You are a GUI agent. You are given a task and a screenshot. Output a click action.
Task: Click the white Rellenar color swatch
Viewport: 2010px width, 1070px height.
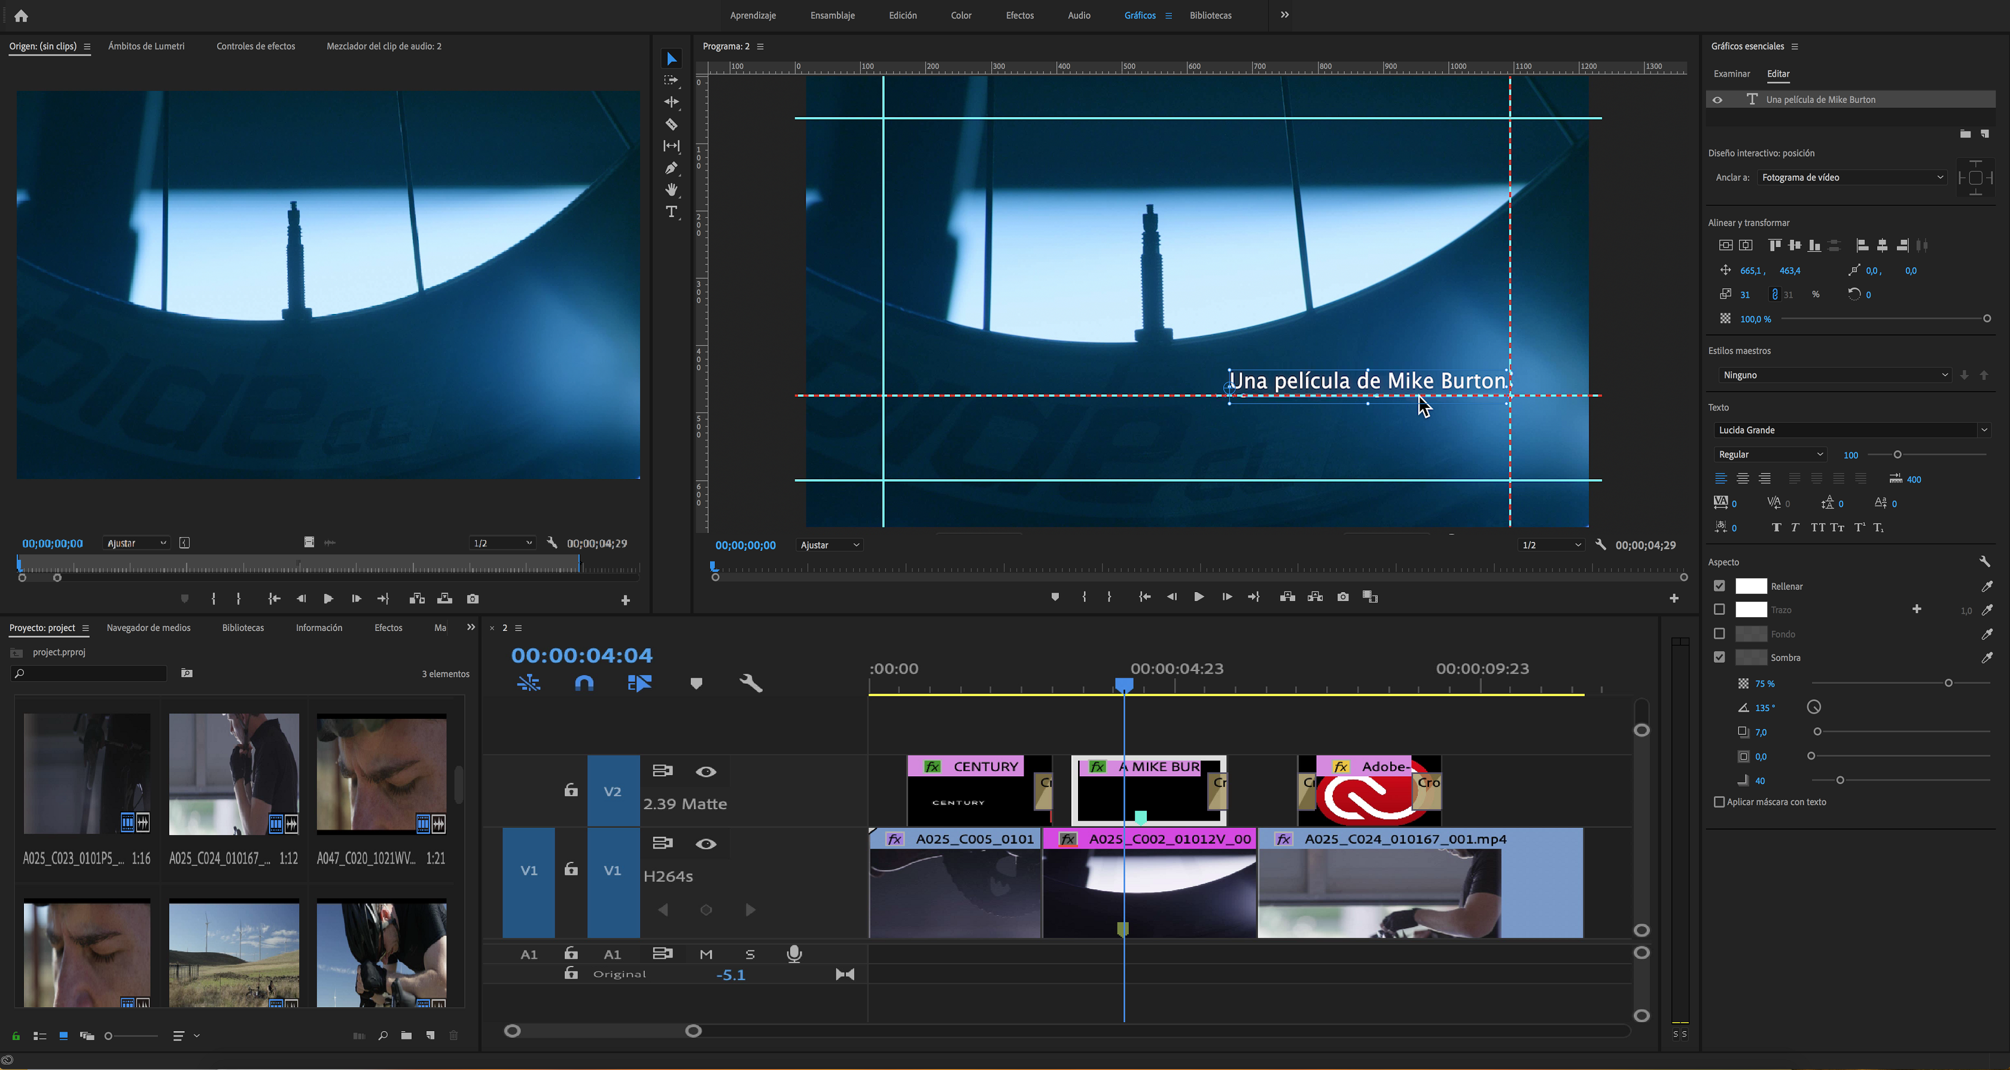tap(1751, 586)
